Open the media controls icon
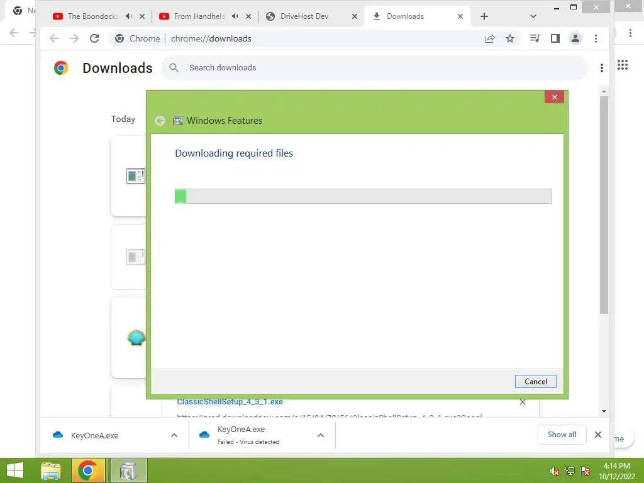The image size is (644, 483). 535,38
